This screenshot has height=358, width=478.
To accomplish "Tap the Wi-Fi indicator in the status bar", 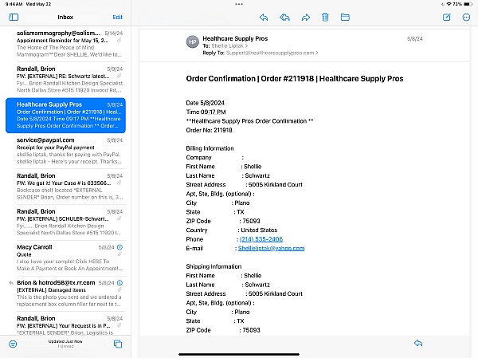I will coord(449,4).
